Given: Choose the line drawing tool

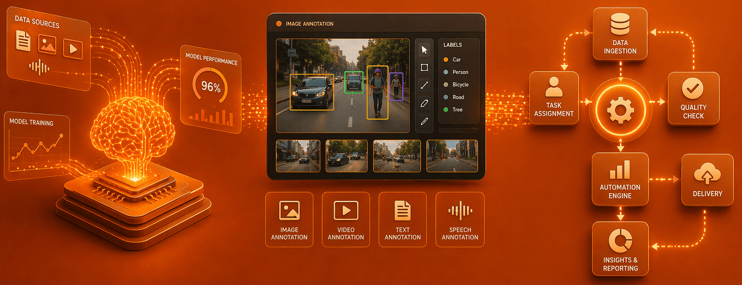Looking at the screenshot, I should [x=424, y=86].
